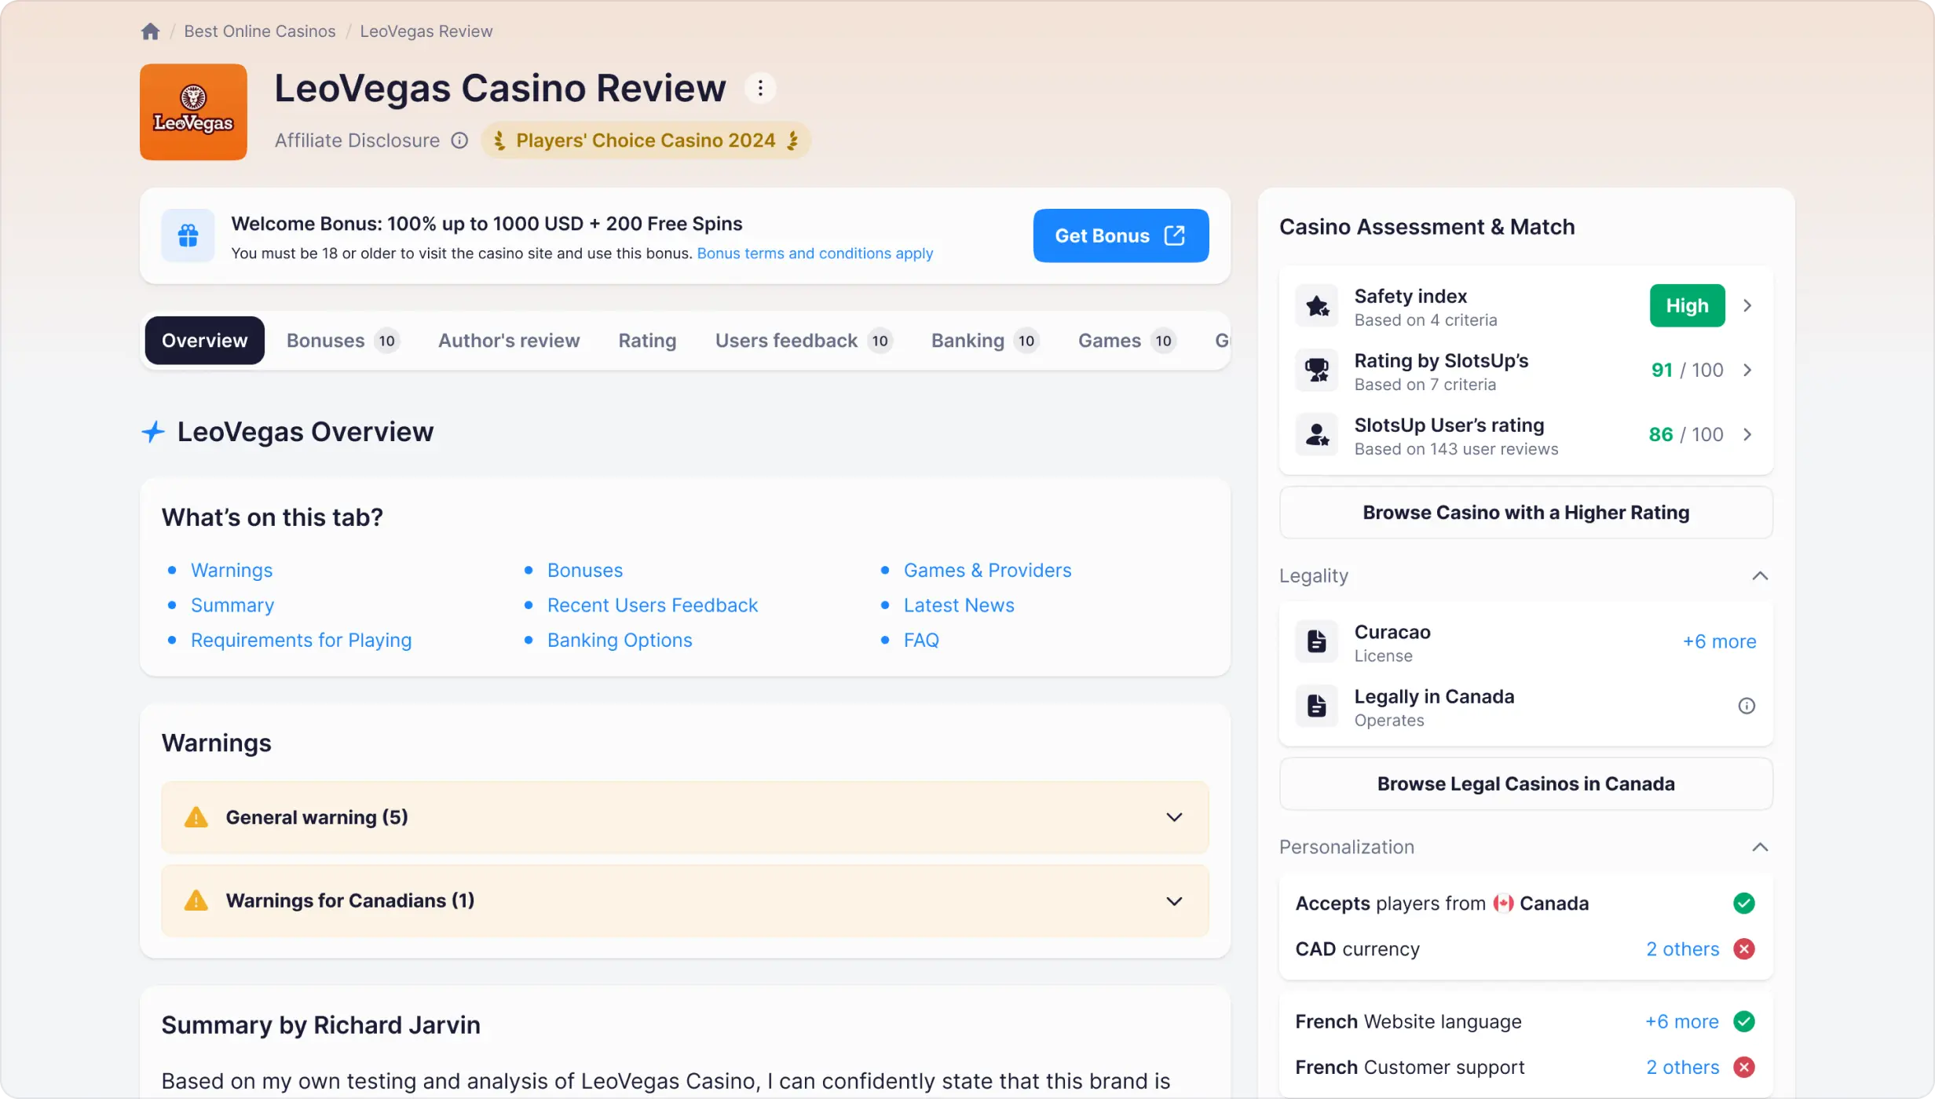This screenshot has height=1099, width=1935.
Task: Click the LeoVegas casino logo
Action: pyautogui.click(x=192, y=111)
